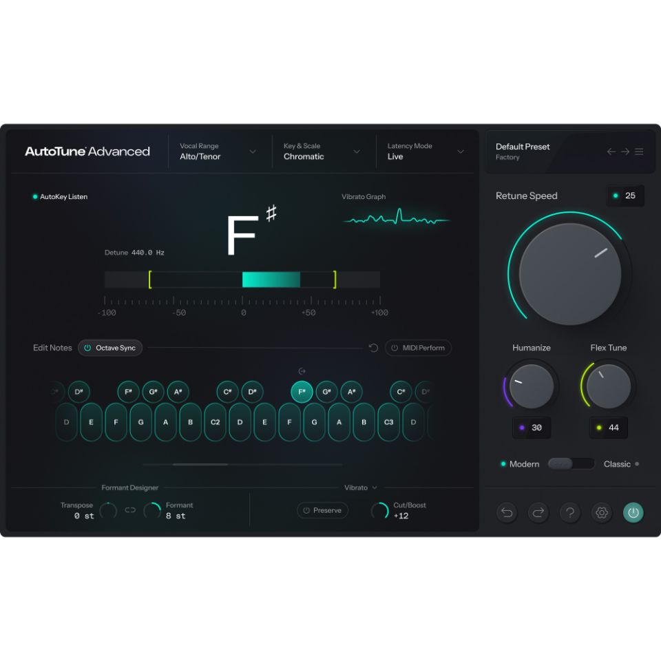Click the Redo icon
Screen dimensions: 661x661
[x=538, y=512]
